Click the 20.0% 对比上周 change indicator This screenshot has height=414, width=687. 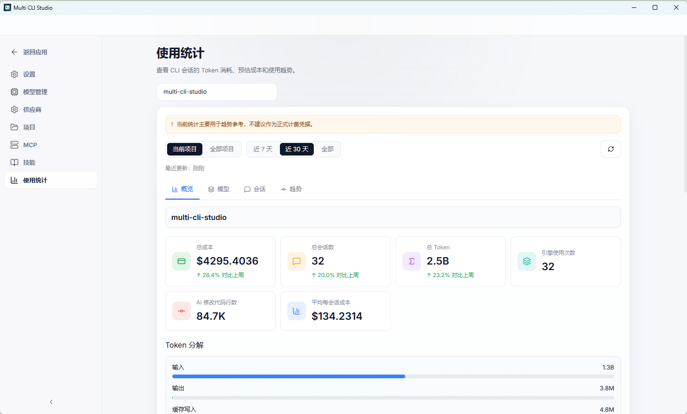(x=335, y=275)
